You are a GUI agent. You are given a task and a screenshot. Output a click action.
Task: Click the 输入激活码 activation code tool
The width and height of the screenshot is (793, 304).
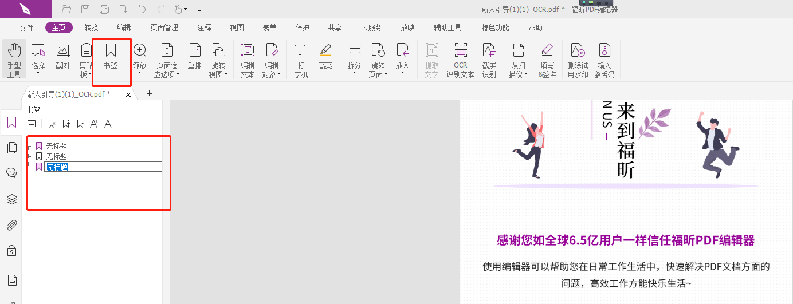click(x=604, y=60)
